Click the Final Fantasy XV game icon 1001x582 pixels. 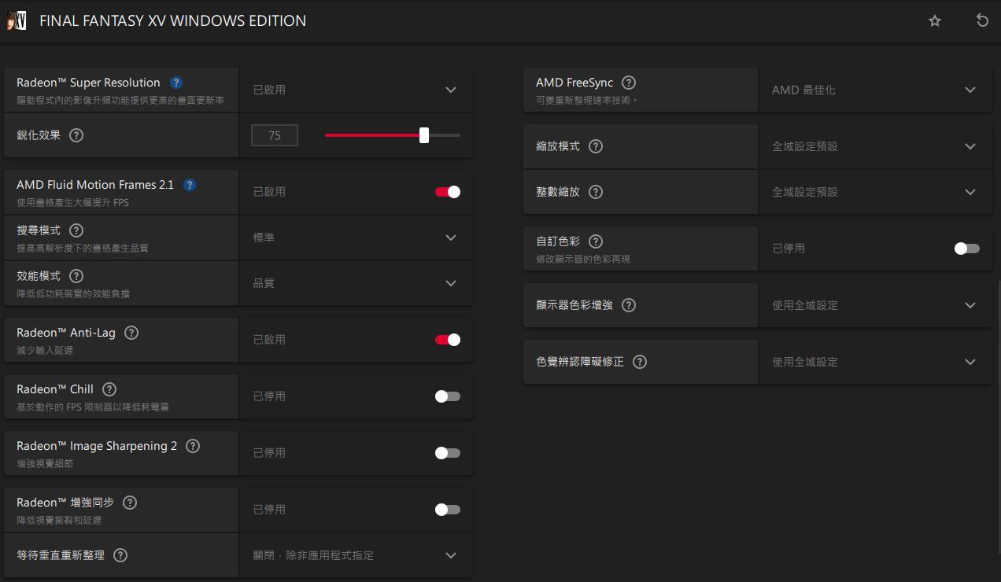(17, 20)
